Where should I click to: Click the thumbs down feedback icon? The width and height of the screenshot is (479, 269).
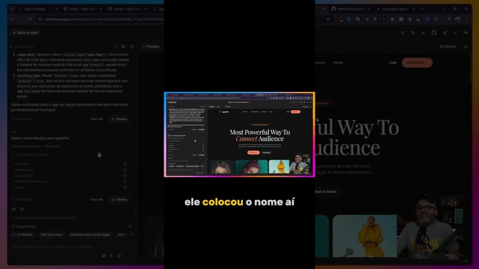click(x=22, y=209)
